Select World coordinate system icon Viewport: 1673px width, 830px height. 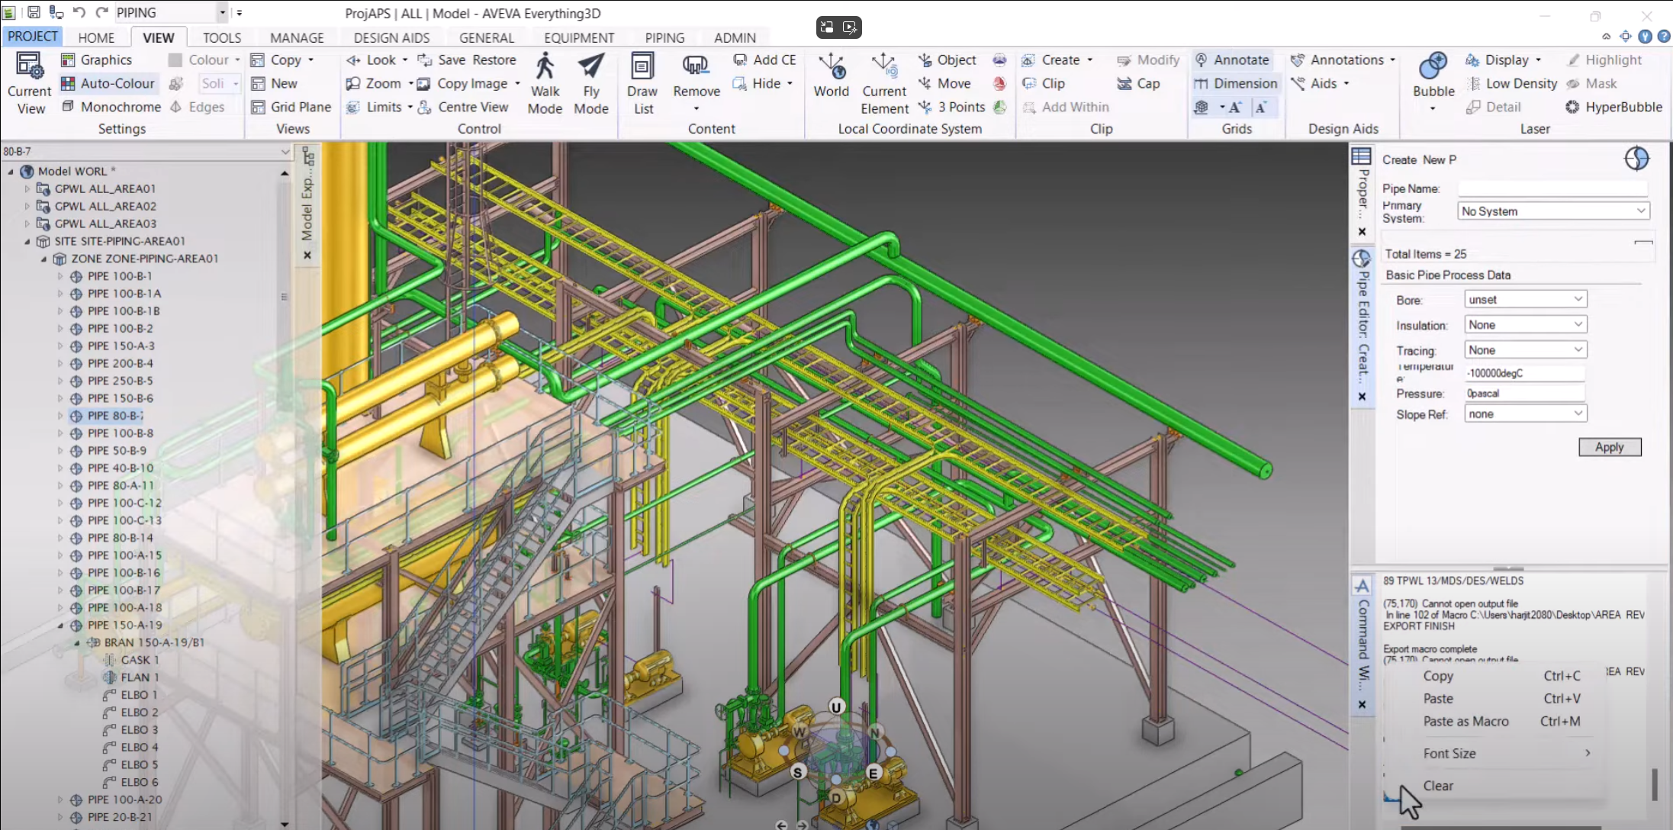coord(831,76)
